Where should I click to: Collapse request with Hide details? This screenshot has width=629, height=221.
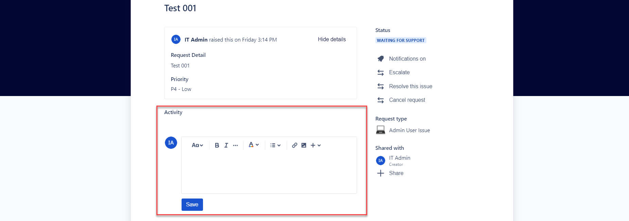(x=332, y=40)
